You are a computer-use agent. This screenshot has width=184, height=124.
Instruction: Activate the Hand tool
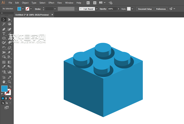point(4,82)
